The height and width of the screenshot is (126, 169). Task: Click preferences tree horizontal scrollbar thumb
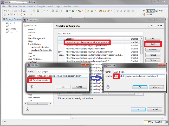pos(38,103)
